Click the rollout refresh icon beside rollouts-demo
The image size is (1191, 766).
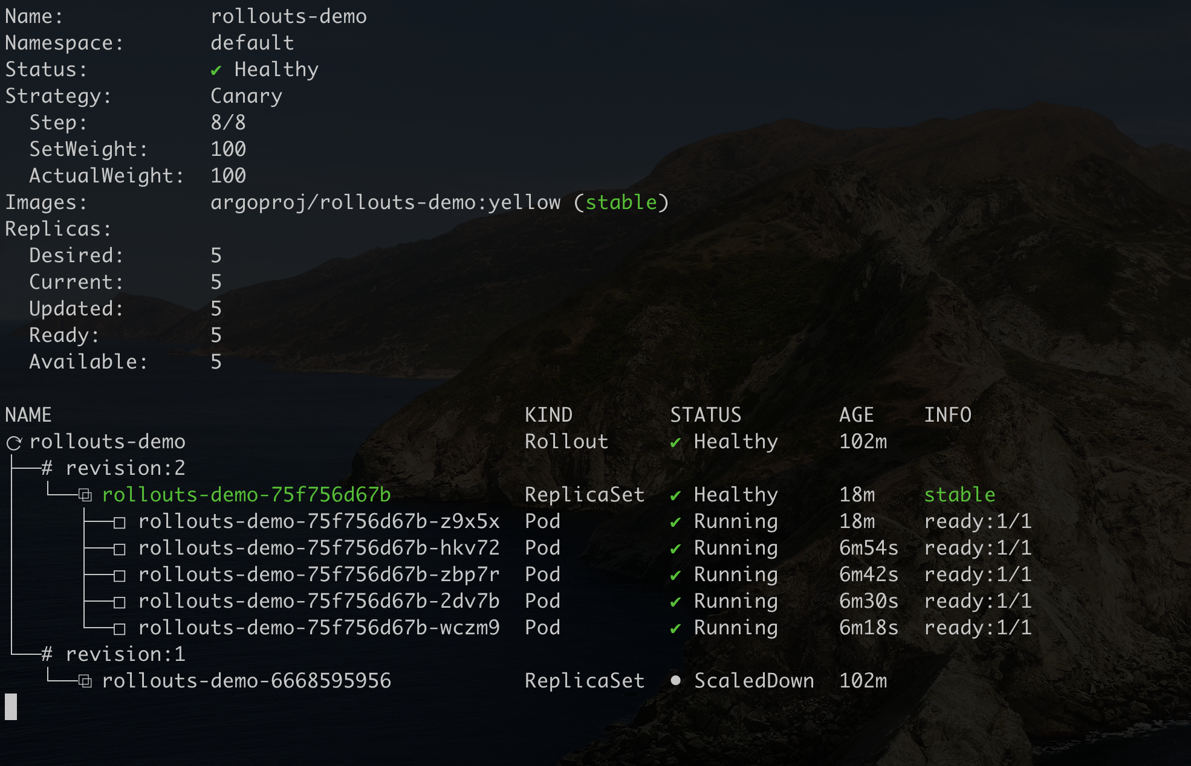[14, 443]
